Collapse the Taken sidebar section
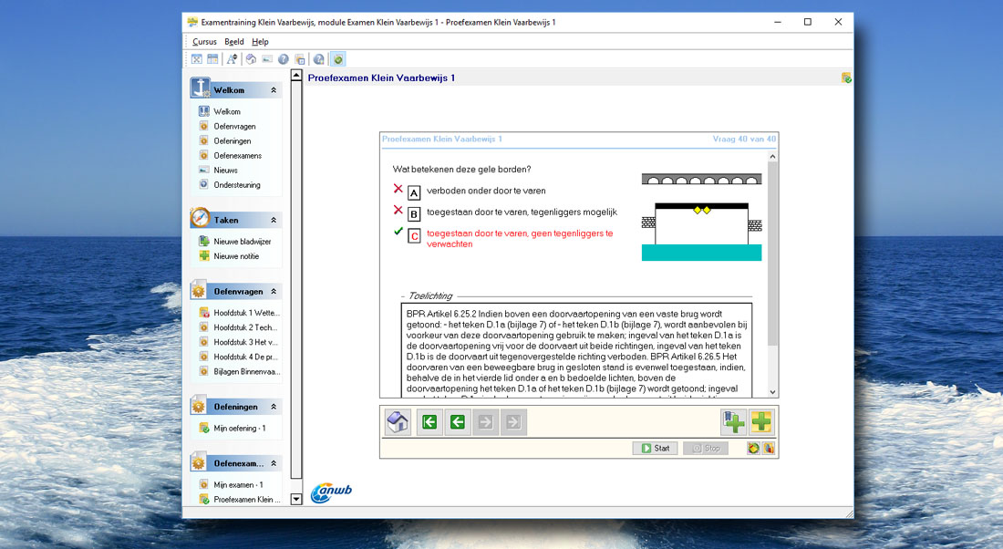Image resolution: width=1003 pixels, height=549 pixels. [274, 220]
